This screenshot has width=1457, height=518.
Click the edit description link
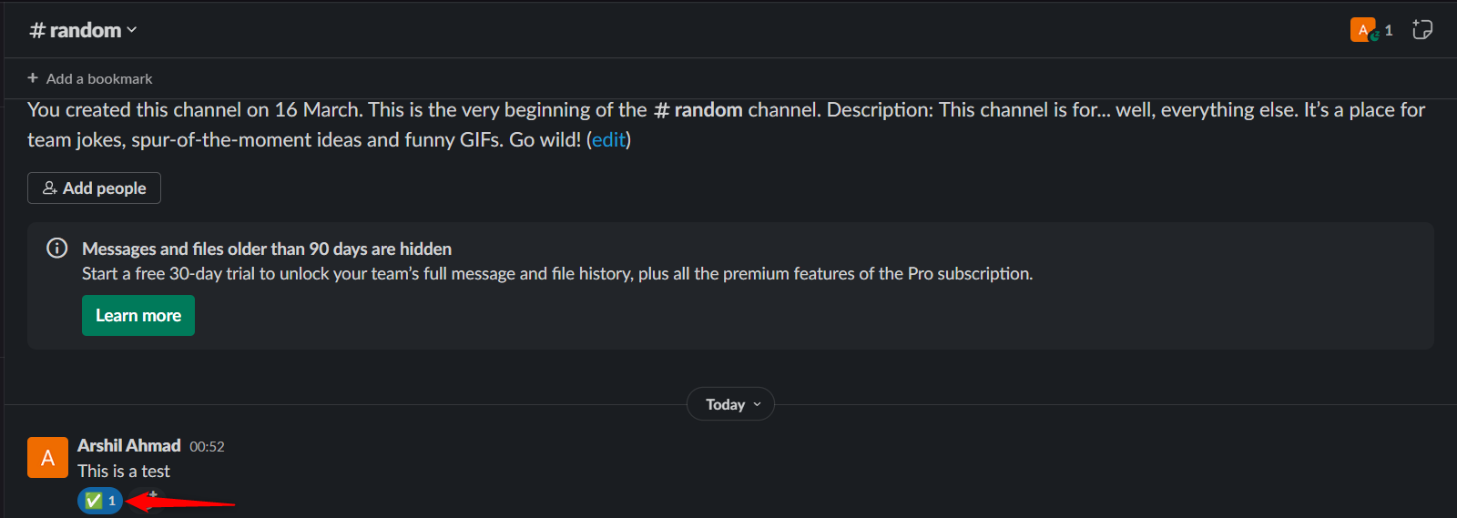608,140
